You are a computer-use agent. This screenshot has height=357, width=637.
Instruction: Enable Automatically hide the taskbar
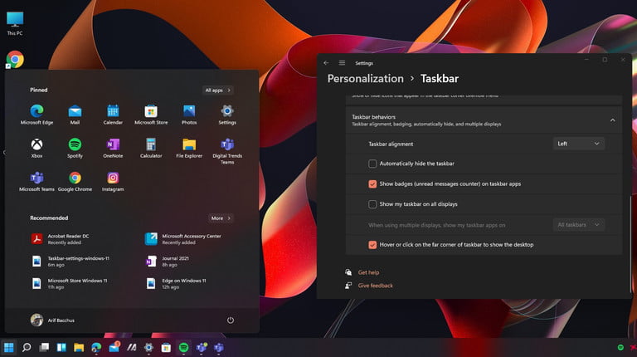click(372, 164)
